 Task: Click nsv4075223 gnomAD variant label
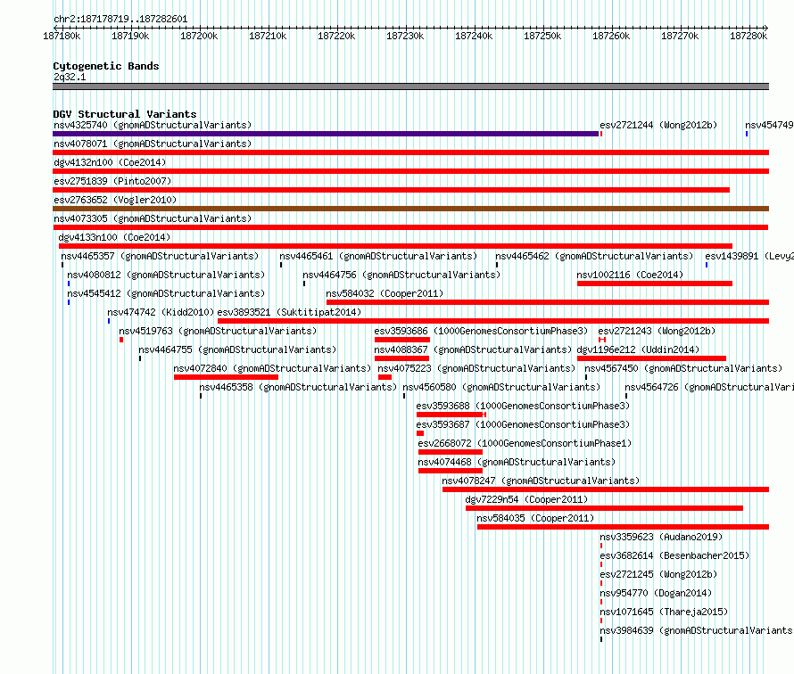[476, 368]
